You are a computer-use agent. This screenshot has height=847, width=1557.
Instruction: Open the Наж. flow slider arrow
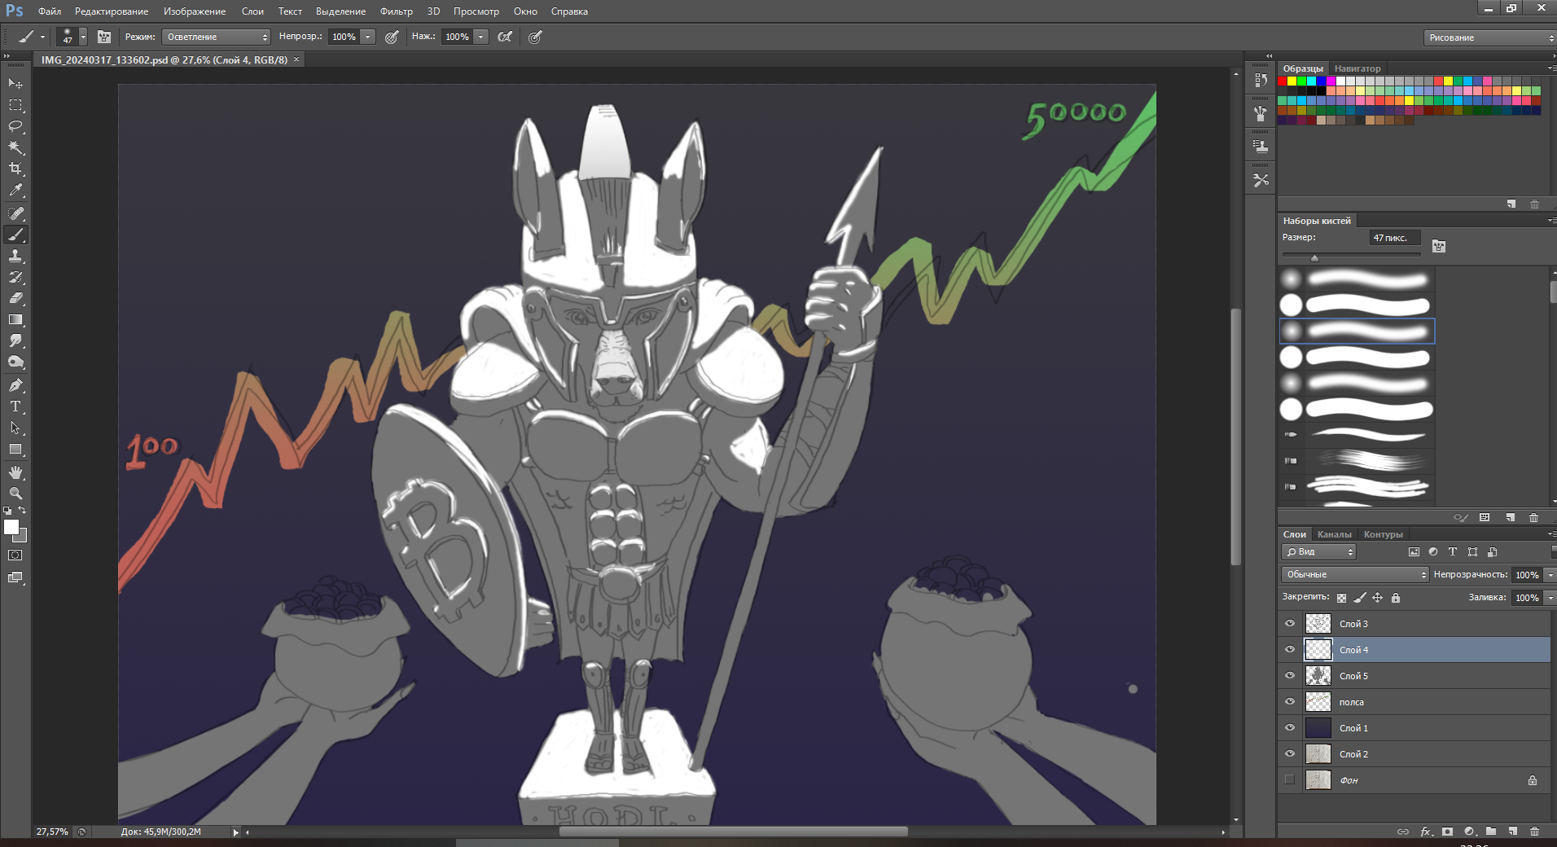pos(481,37)
